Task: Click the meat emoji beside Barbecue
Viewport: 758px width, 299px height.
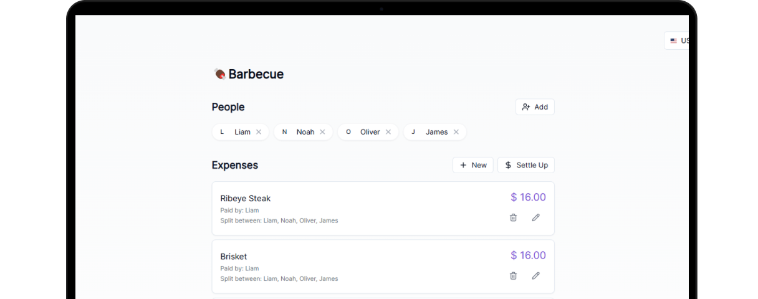Action: [219, 74]
